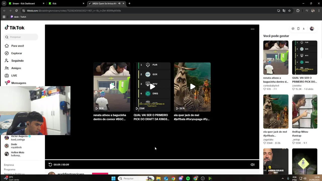Click the Windows taskbar search box

tap(136, 178)
